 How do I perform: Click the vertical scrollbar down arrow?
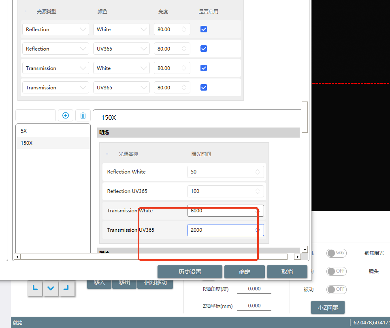(x=305, y=250)
